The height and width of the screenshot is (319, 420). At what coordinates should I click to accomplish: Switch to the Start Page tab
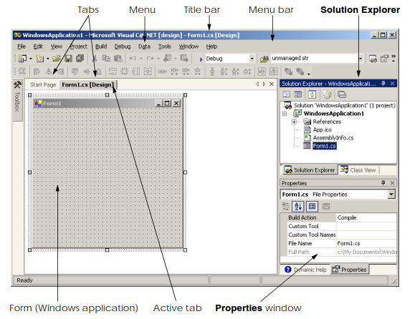pos(43,85)
